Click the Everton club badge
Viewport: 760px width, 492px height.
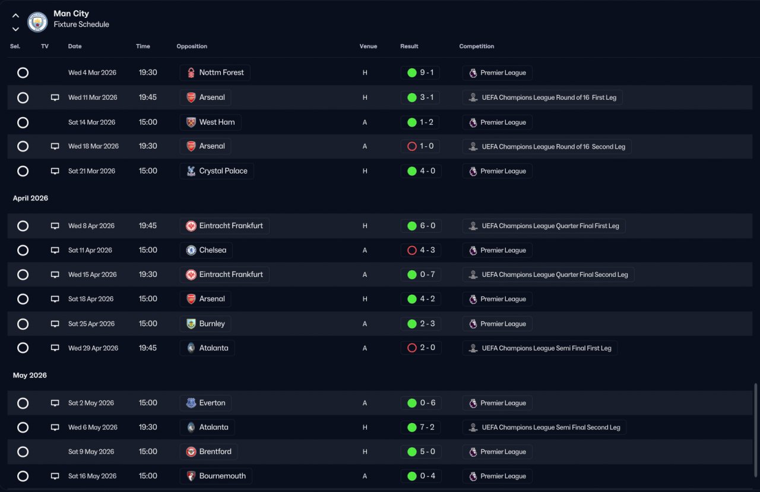(191, 403)
